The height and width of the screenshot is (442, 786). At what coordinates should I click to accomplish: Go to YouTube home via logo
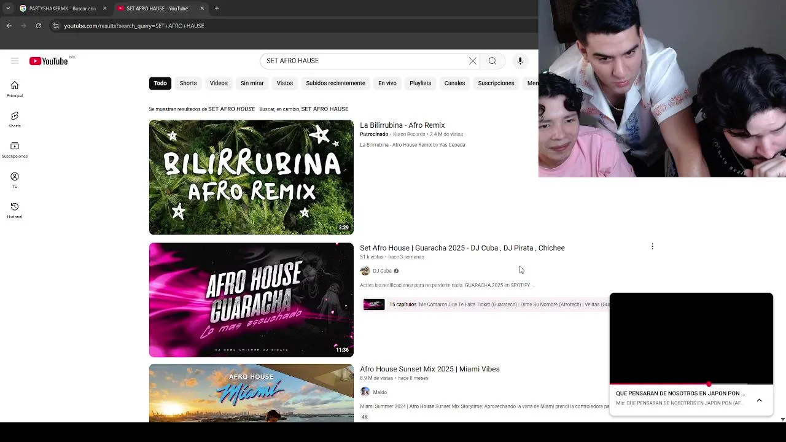click(x=49, y=61)
